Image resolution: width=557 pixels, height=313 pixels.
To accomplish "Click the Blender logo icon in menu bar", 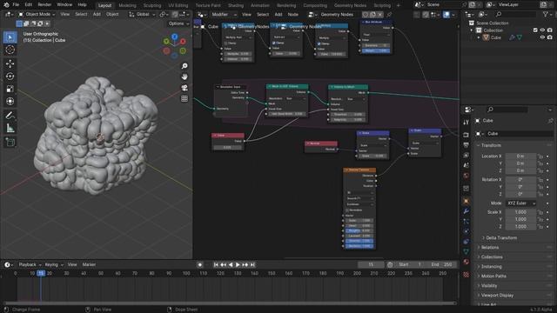I will tap(6, 5).
